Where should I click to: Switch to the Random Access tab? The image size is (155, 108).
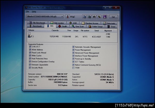[x=90, y=23]
